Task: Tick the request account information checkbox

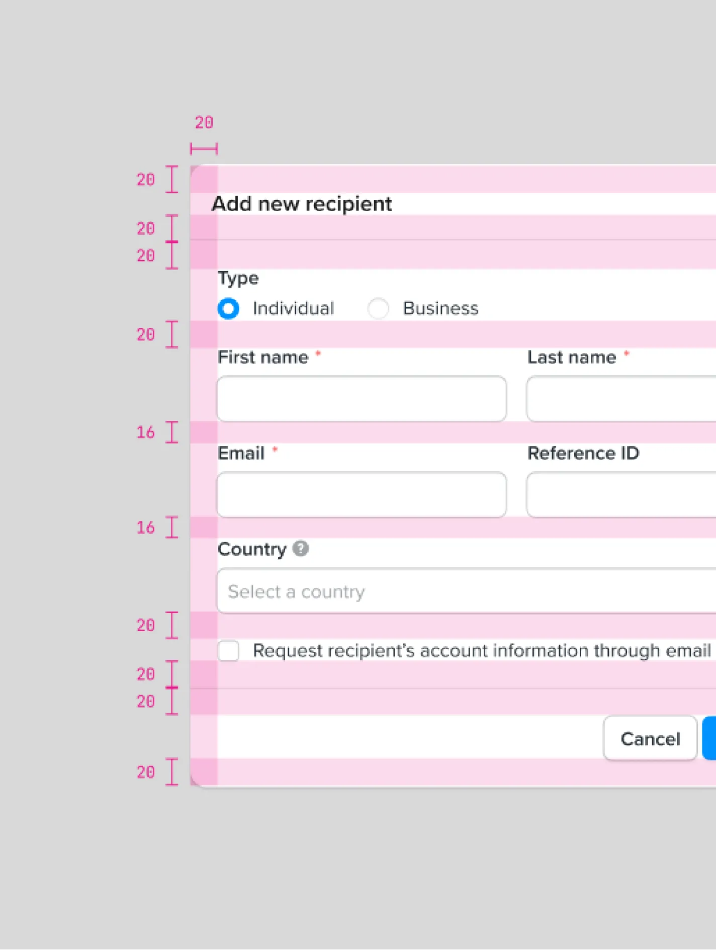Action: (x=229, y=651)
